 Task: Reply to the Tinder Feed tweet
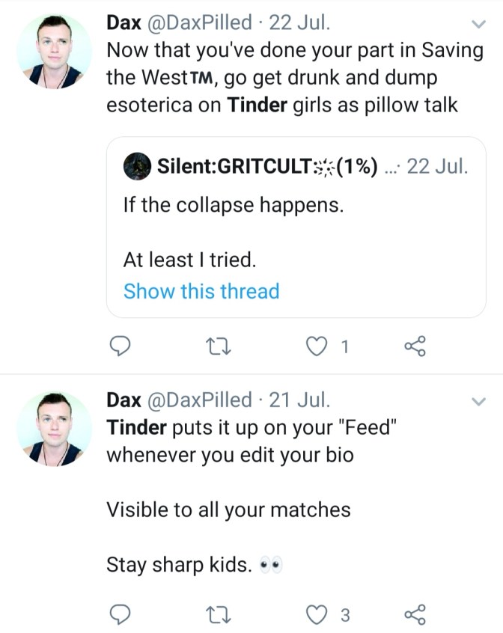point(121,615)
